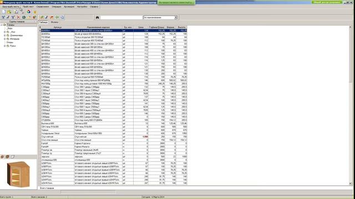Expand the _Низ group in tree
Screen dimensions: 355x199
pyautogui.click(x=5, y=32)
